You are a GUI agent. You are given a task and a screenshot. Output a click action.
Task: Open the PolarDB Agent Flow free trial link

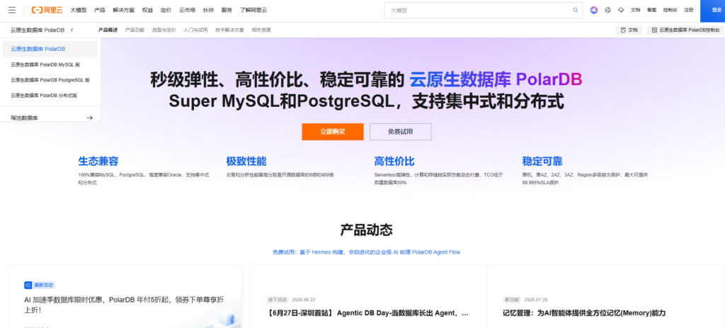(x=366, y=252)
